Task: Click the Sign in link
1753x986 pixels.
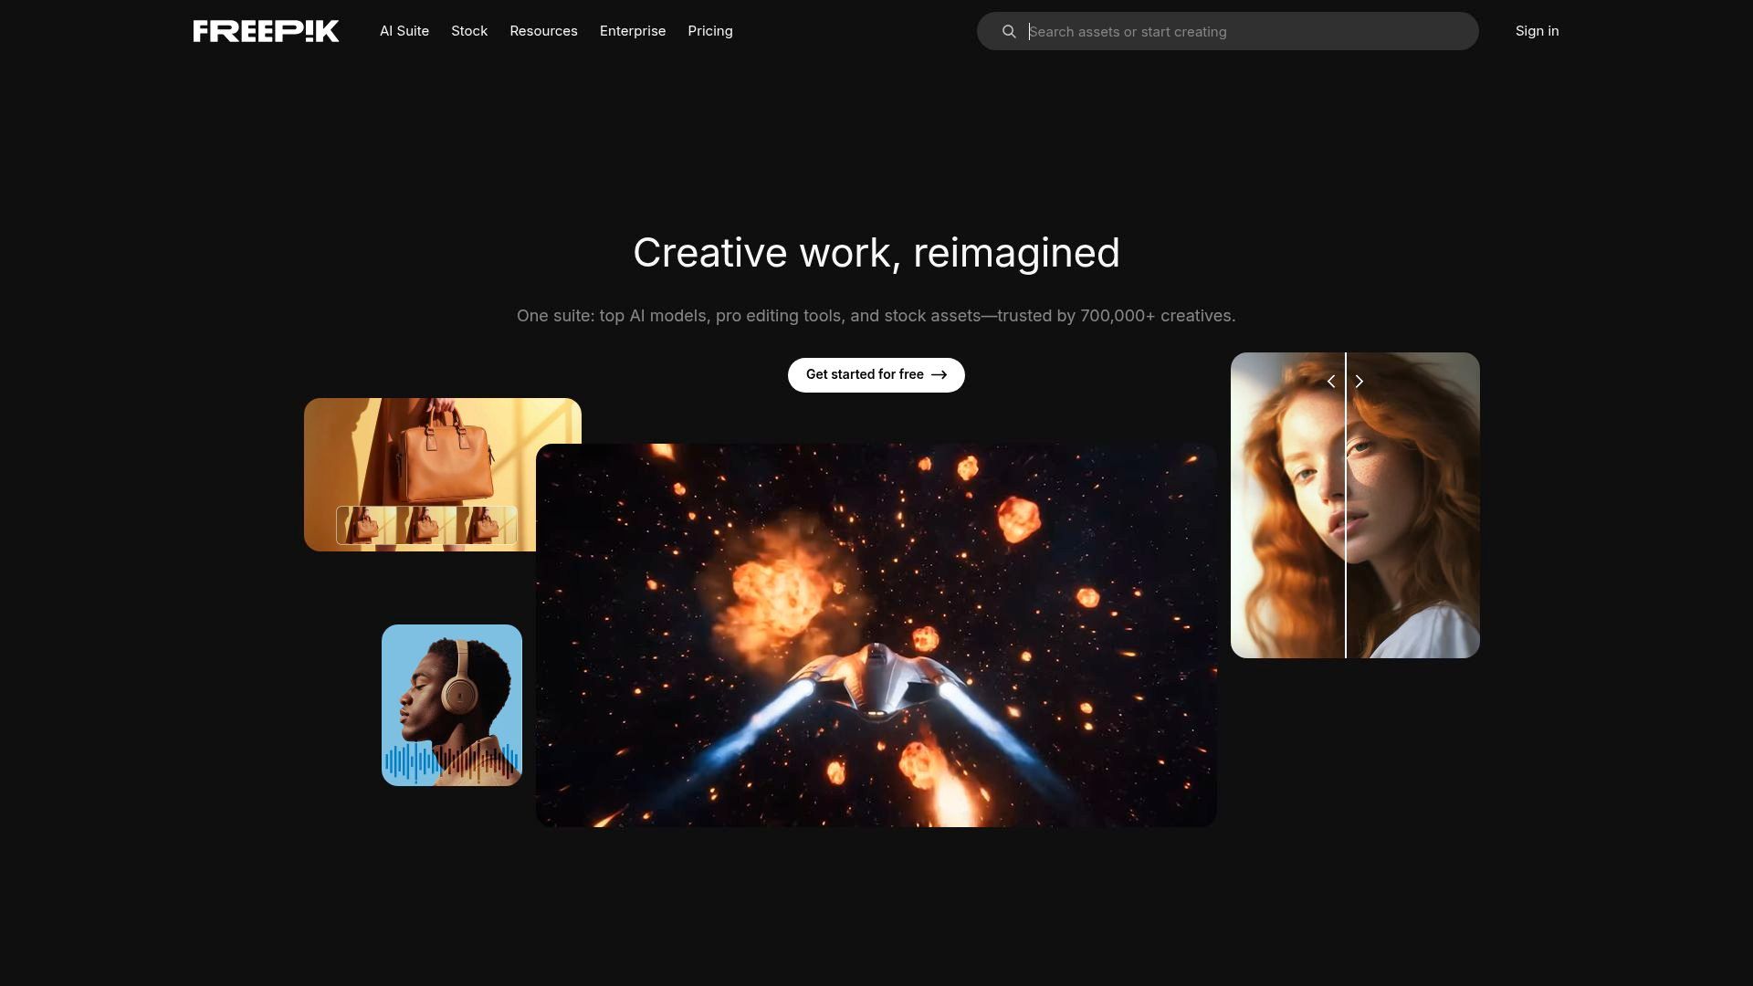Action: tap(1537, 31)
